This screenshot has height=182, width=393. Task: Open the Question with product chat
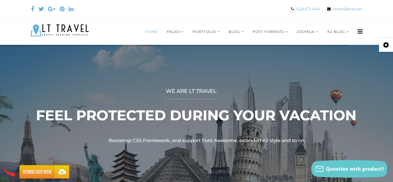click(x=349, y=169)
